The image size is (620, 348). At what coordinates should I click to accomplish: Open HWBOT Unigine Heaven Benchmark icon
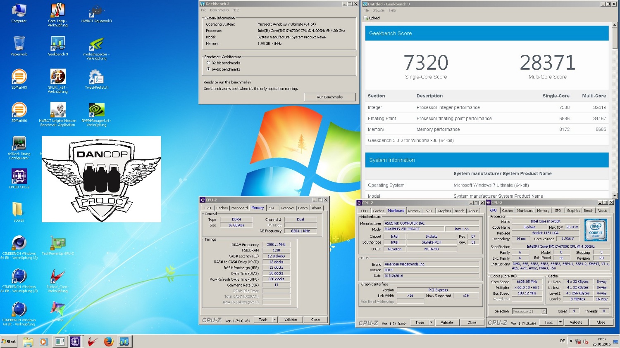tap(58, 114)
